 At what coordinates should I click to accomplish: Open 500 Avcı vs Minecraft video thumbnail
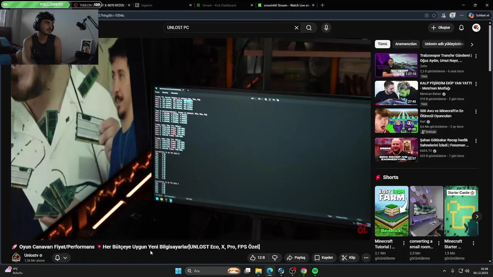tap(396, 121)
